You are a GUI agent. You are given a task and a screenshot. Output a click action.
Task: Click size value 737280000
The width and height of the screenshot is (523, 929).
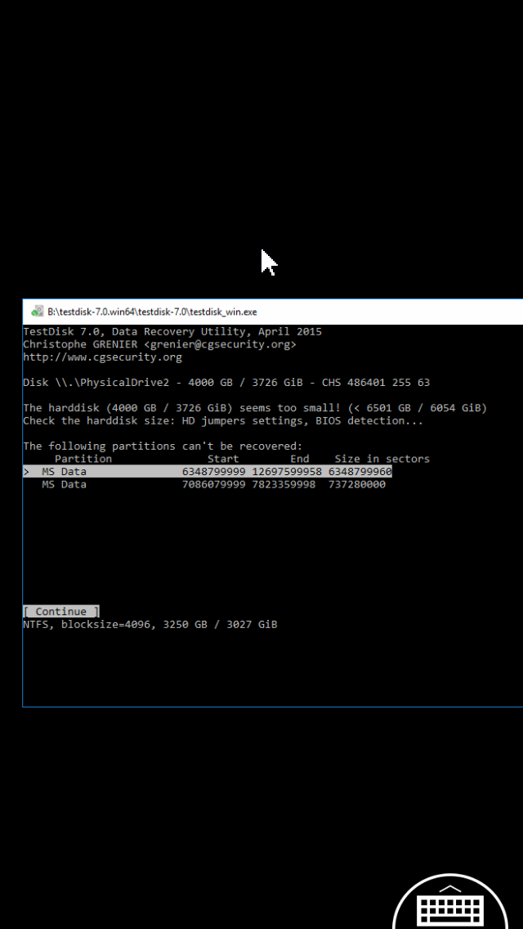click(x=357, y=485)
